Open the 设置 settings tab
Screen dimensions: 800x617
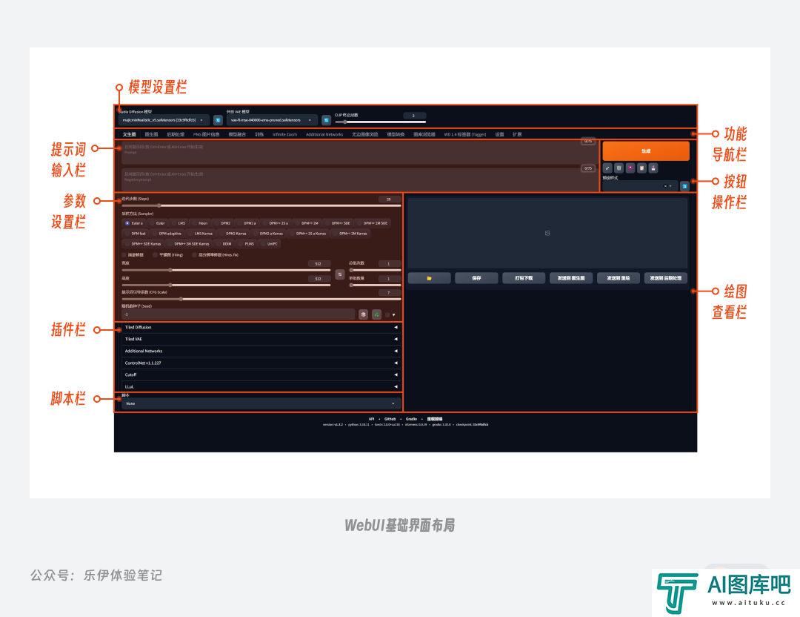499,134
